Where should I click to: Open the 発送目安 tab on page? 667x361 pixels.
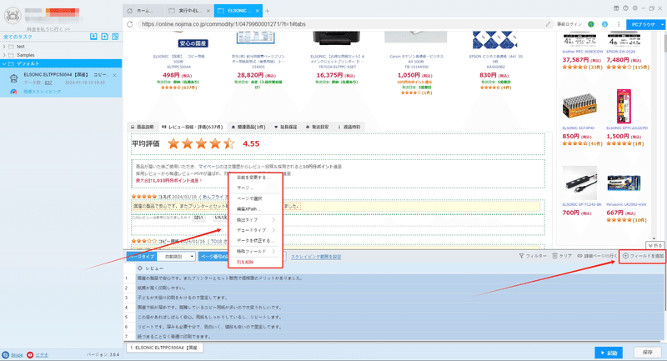click(318, 127)
